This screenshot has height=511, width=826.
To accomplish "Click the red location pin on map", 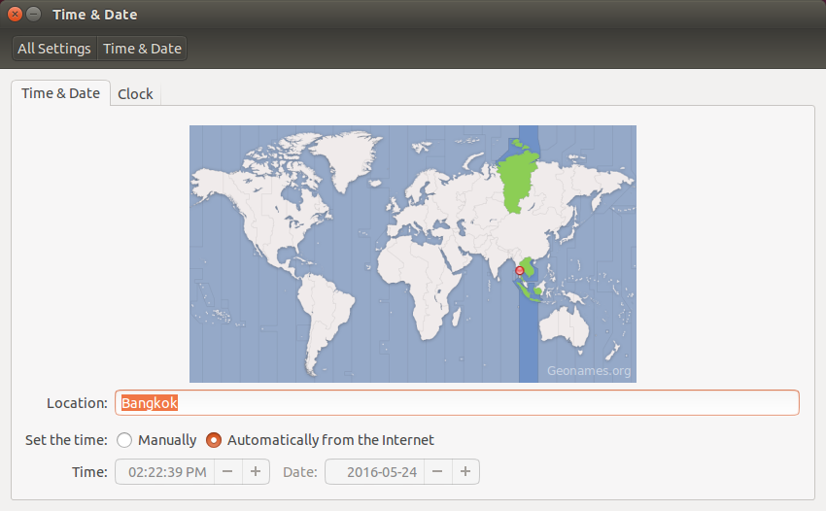I will pyautogui.click(x=520, y=270).
